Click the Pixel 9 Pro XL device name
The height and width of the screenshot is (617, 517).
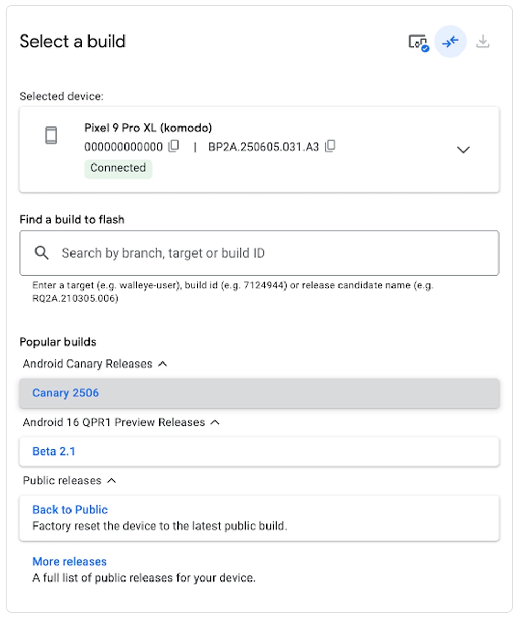tap(148, 128)
